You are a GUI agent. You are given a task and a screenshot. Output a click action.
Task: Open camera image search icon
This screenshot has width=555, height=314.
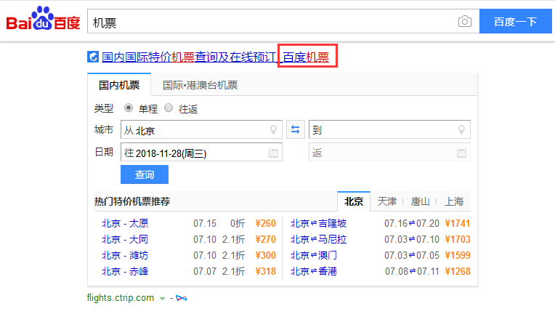point(465,22)
